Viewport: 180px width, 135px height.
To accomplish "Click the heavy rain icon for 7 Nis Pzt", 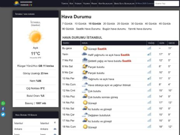I will coord(85,60).
